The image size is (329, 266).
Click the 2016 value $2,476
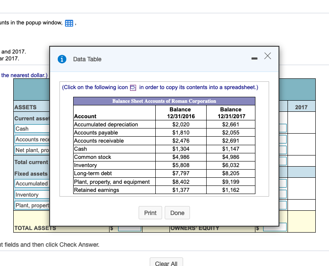tap(181, 141)
